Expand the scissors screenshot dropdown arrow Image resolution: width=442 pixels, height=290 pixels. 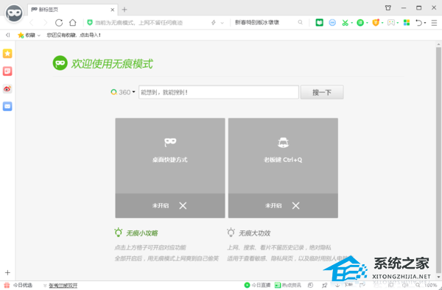352,23
